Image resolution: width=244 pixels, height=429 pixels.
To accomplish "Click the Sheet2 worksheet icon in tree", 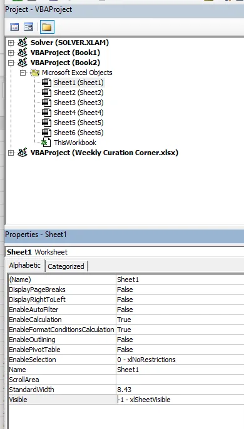I will [x=46, y=93].
